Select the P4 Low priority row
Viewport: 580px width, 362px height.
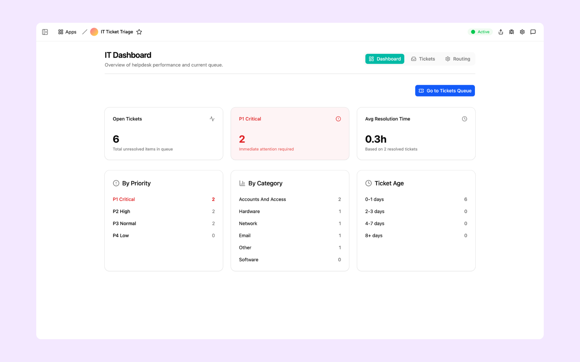pos(164,236)
